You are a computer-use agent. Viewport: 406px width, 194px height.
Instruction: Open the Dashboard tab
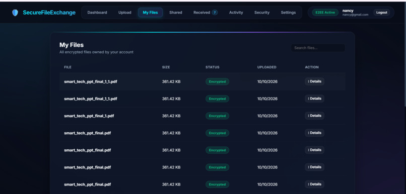coord(97,13)
